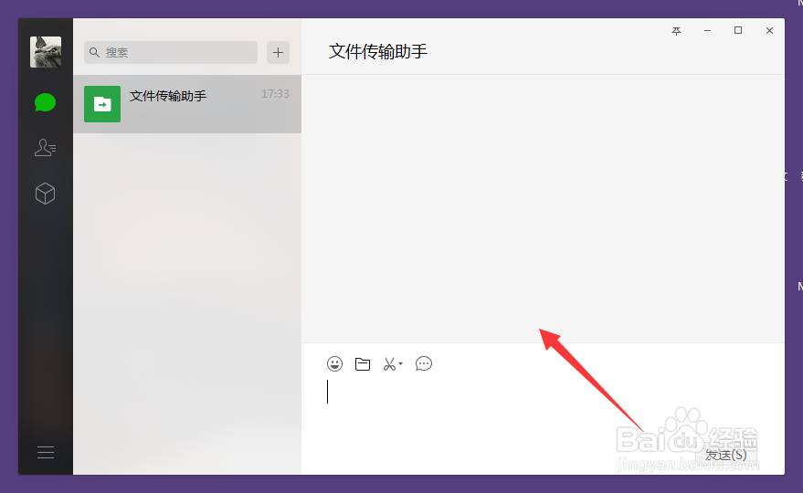Close the WeChat window
The width and height of the screenshot is (803, 493).
[769, 31]
